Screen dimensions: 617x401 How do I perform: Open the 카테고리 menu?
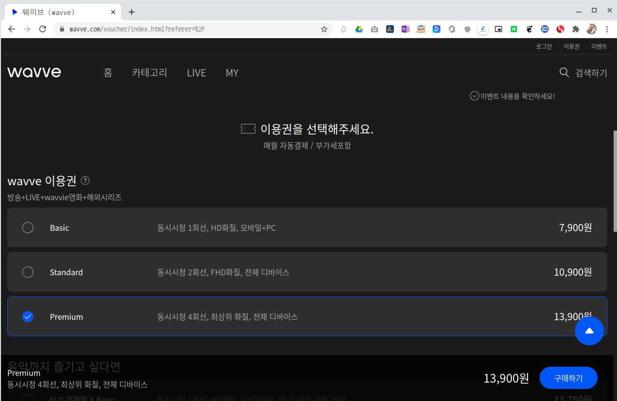coord(150,73)
